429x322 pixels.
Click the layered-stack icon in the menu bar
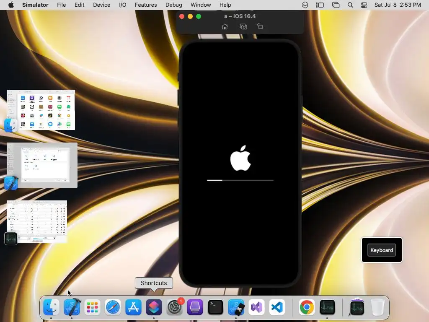click(x=305, y=5)
